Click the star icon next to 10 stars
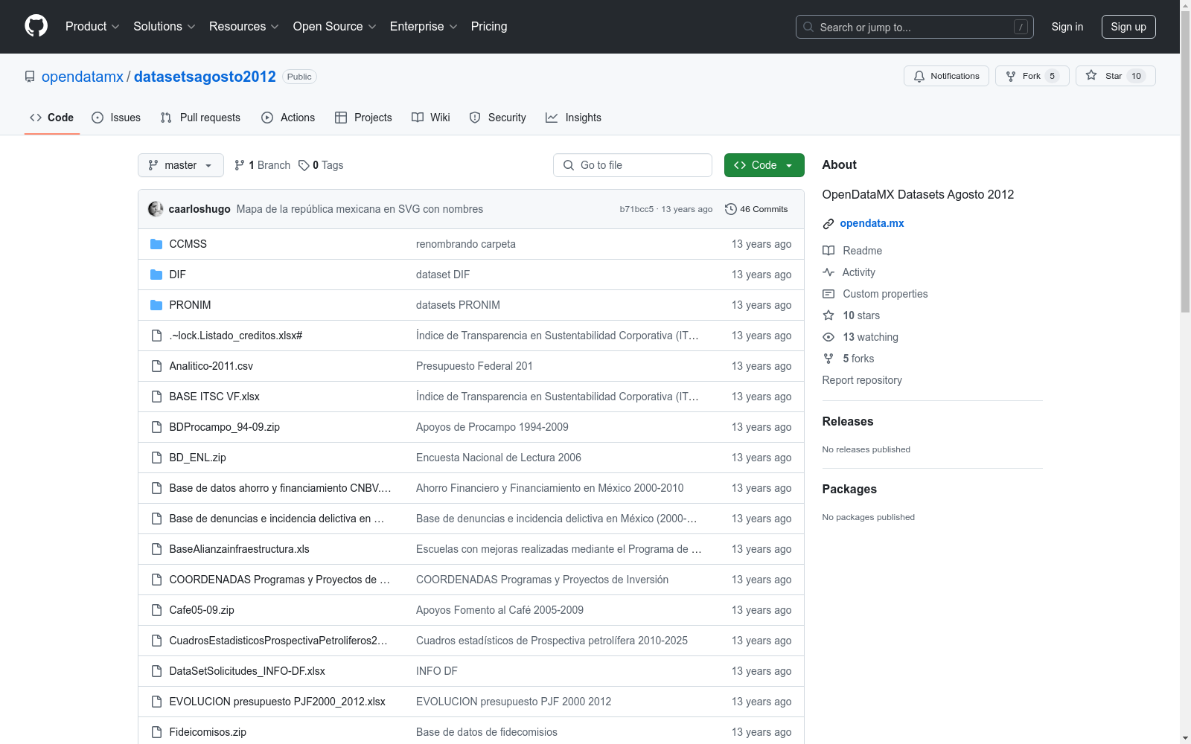The height and width of the screenshot is (744, 1191). coord(828,315)
